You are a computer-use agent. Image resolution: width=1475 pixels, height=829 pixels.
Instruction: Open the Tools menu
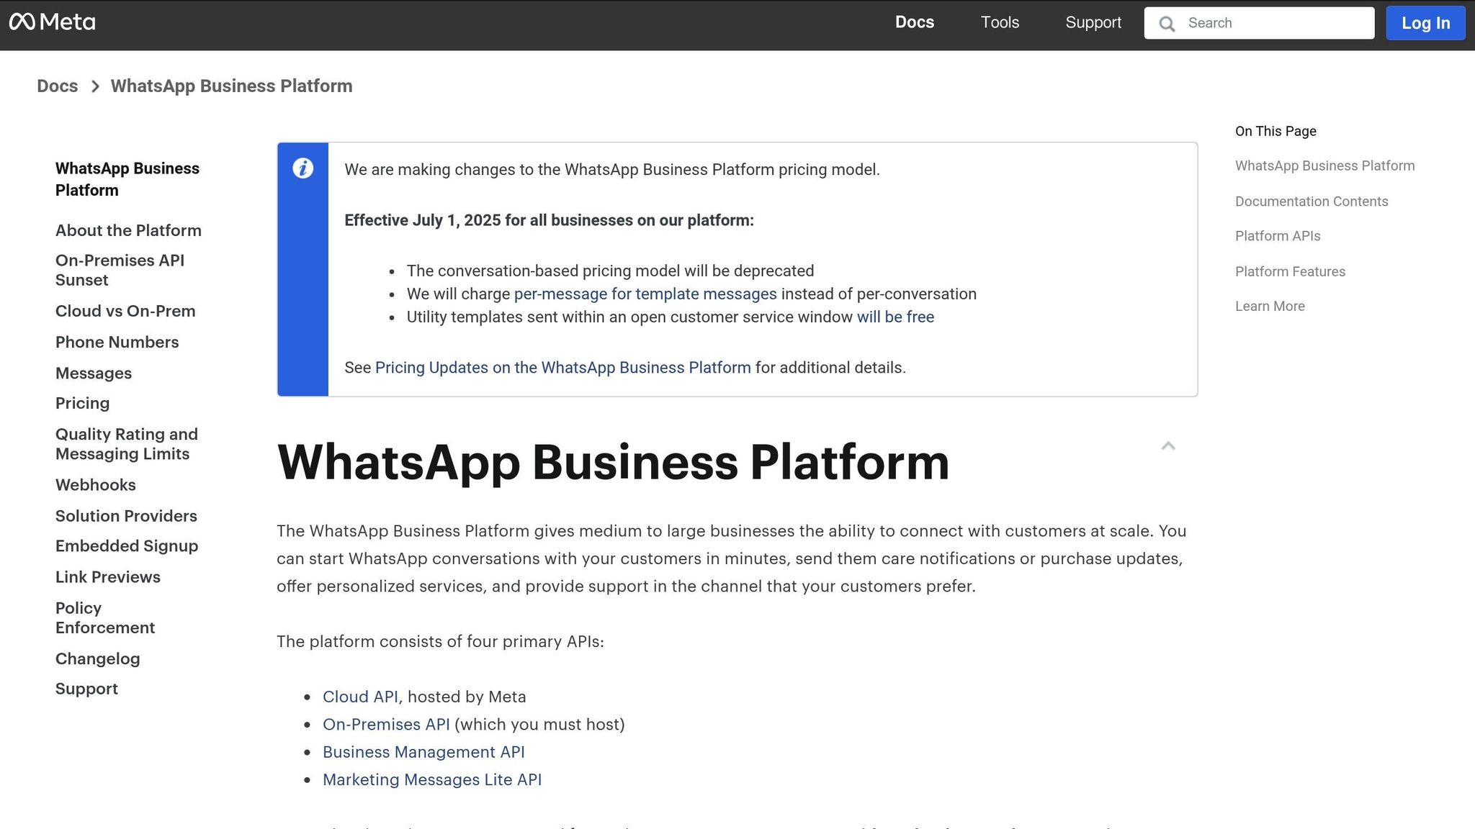click(1000, 22)
